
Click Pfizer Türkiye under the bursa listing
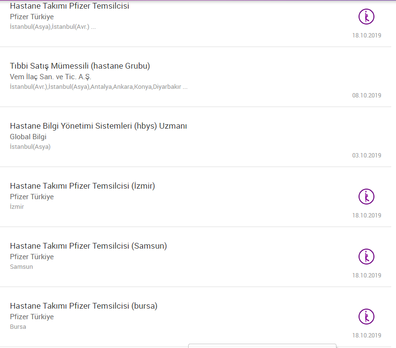coord(32,317)
